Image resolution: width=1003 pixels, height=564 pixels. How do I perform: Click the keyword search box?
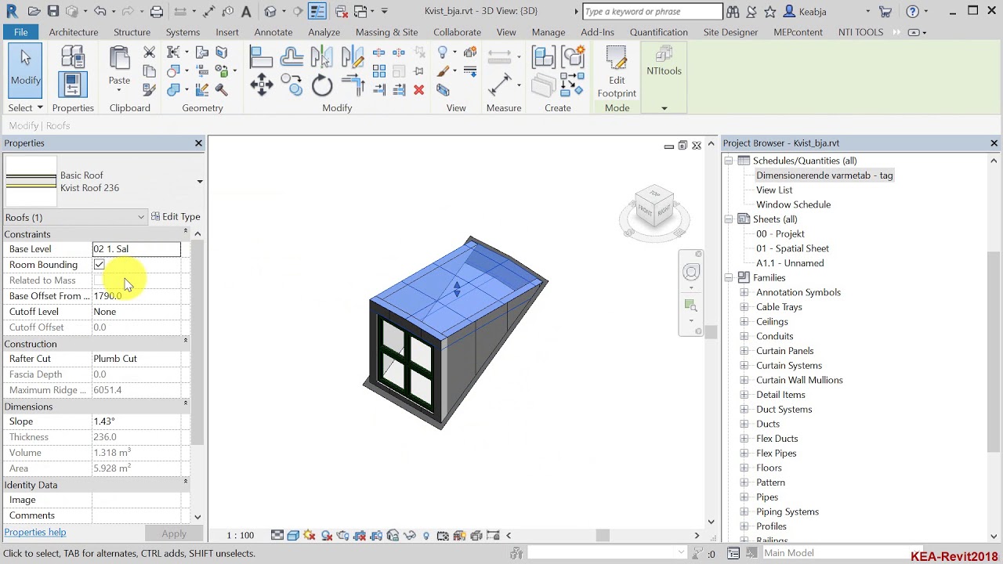click(653, 12)
